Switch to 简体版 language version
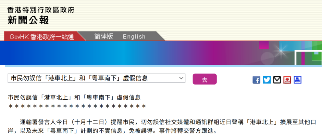Screen dimensions: 322x139 pos(103,37)
